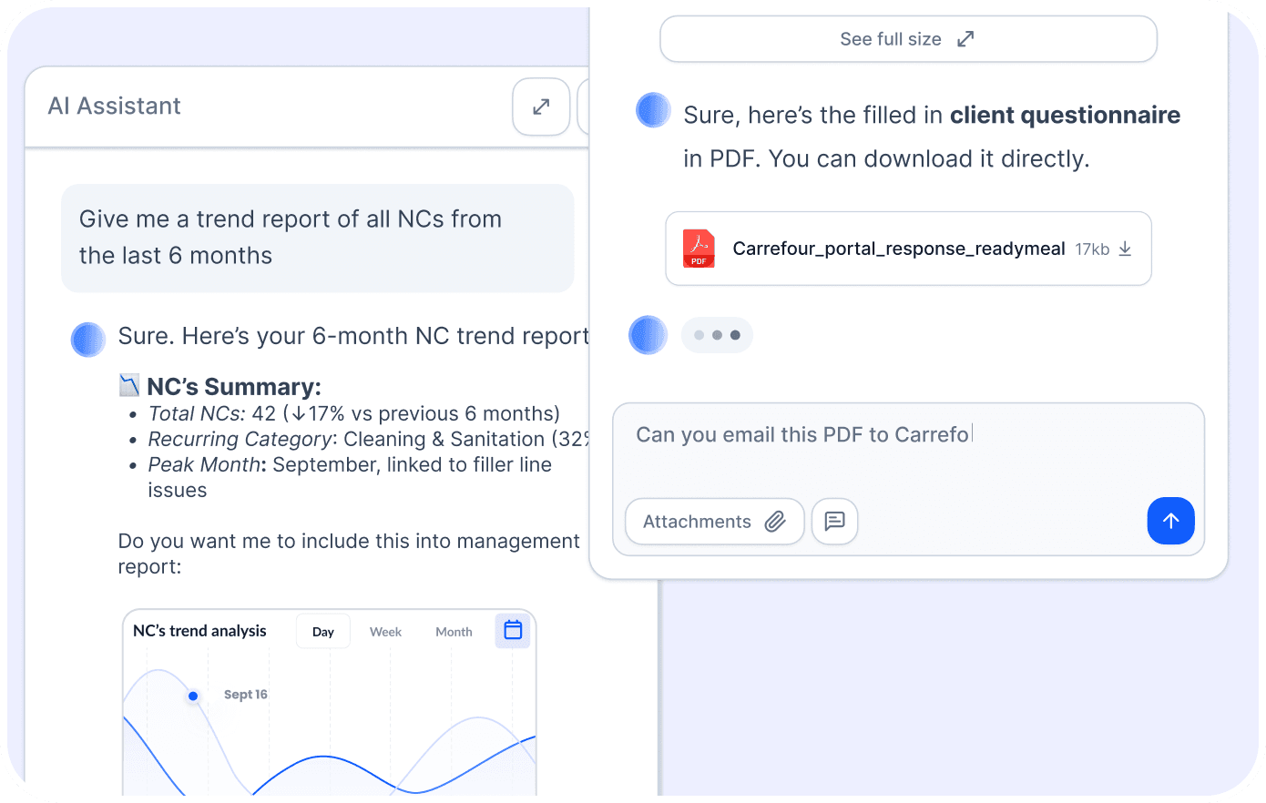Click the NC's trend analysis chart title

199,631
